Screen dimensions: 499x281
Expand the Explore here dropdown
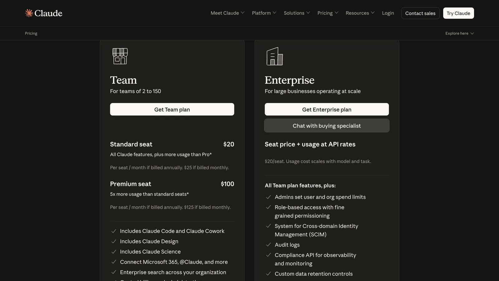pyautogui.click(x=459, y=33)
